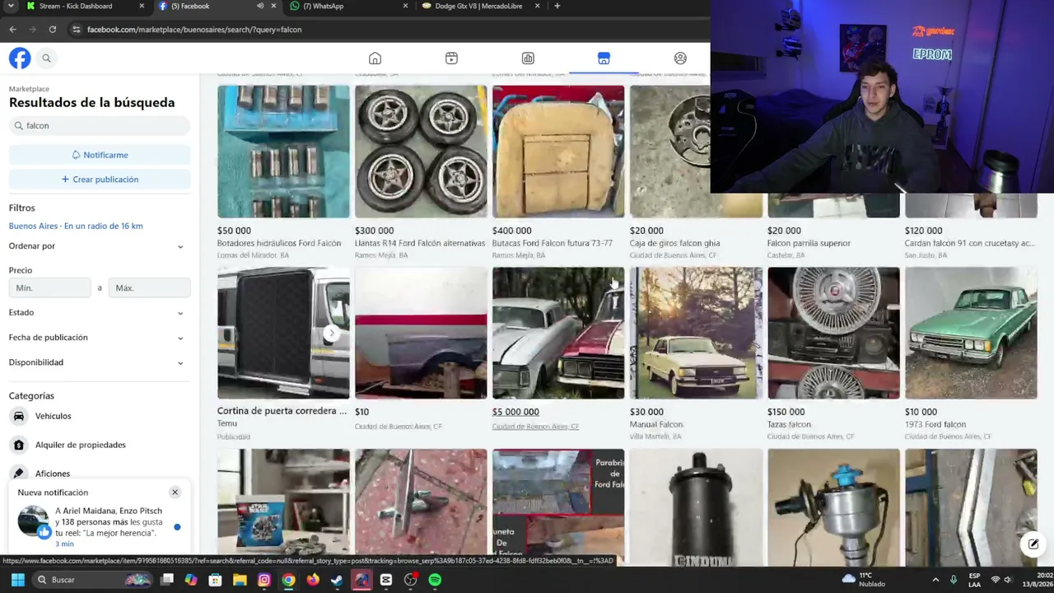Open the Facebook home feed icon
This screenshot has width=1054, height=593.
(375, 58)
